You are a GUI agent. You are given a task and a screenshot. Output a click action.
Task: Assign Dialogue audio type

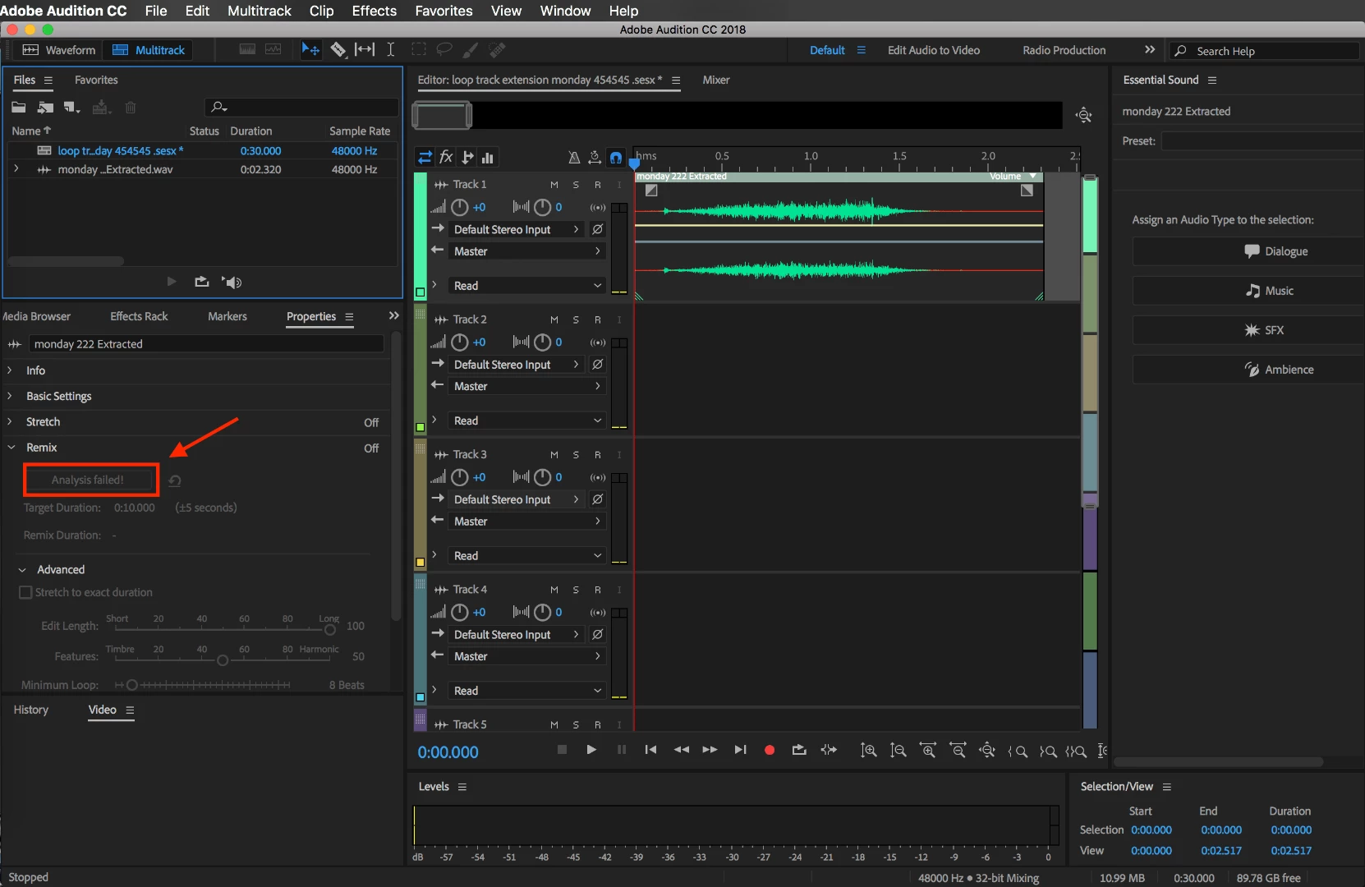tap(1248, 251)
